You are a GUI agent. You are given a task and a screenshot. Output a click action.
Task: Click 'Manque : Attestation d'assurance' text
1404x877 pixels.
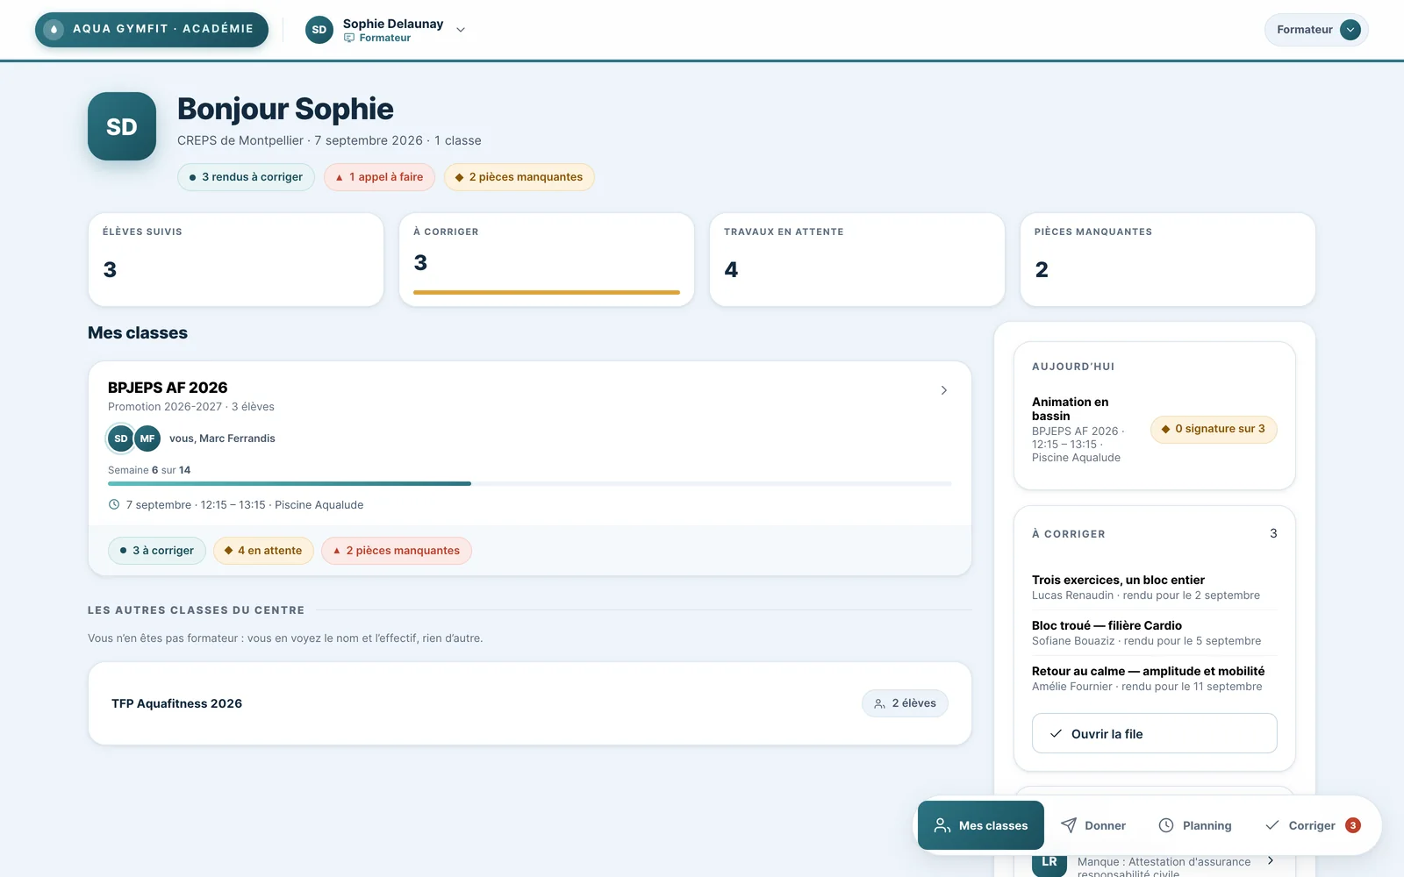pyautogui.click(x=1164, y=867)
